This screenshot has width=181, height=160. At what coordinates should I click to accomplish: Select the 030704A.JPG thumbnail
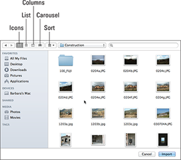coord(163,113)
